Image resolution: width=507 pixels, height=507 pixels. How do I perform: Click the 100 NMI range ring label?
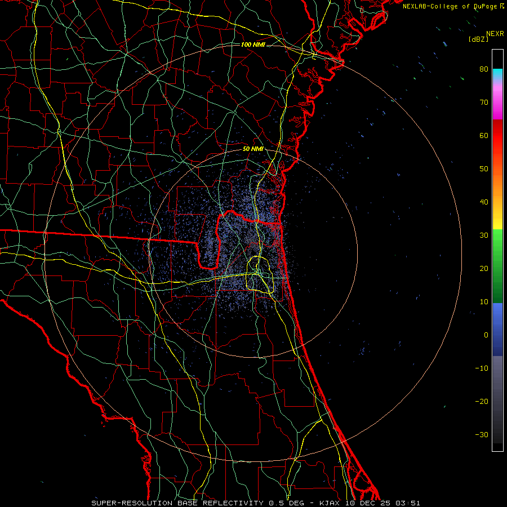[x=253, y=45]
